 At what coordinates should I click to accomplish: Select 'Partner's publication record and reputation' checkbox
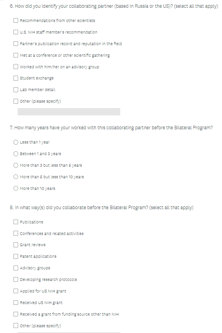point(16,44)
